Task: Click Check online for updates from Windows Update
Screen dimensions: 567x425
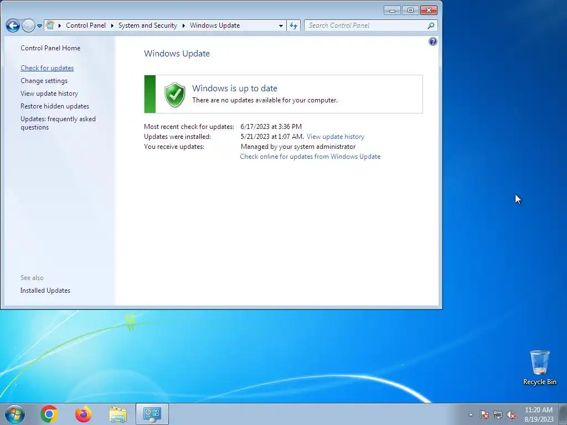Action: 310,157
